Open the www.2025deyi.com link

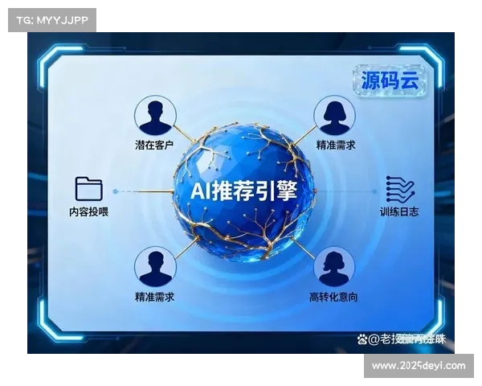click(x=418, y=366)
